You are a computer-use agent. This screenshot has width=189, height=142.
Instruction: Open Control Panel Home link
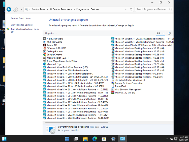pyautogui.click(x=21, y=18)
